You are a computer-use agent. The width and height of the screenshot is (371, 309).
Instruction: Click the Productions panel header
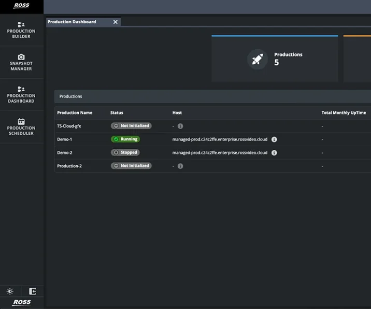[x=212, y=96]
